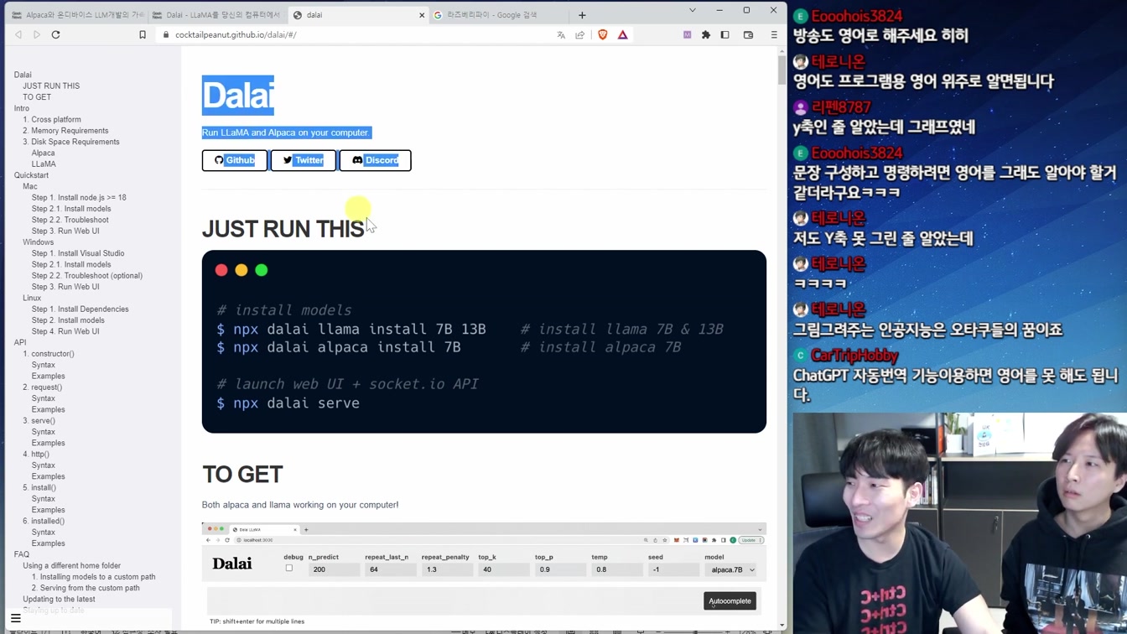Open the tab search chevron dropdown
Viewport: 1127px width, 634px height.
692,10
